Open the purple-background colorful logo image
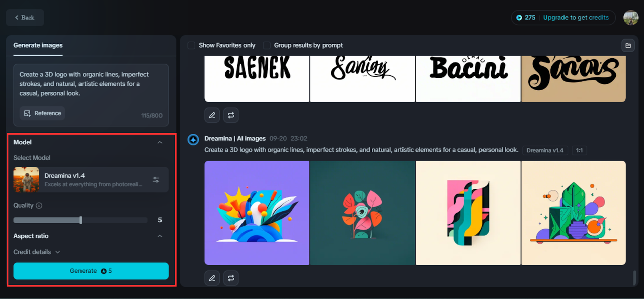644x299 pixels. point(257,213)
